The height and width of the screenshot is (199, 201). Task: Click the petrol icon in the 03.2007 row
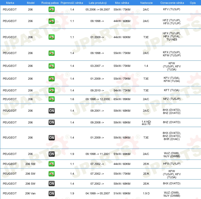point(51,66)
